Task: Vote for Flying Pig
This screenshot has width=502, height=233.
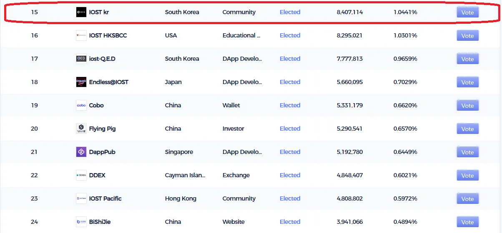Action: [x=467, y=129]
